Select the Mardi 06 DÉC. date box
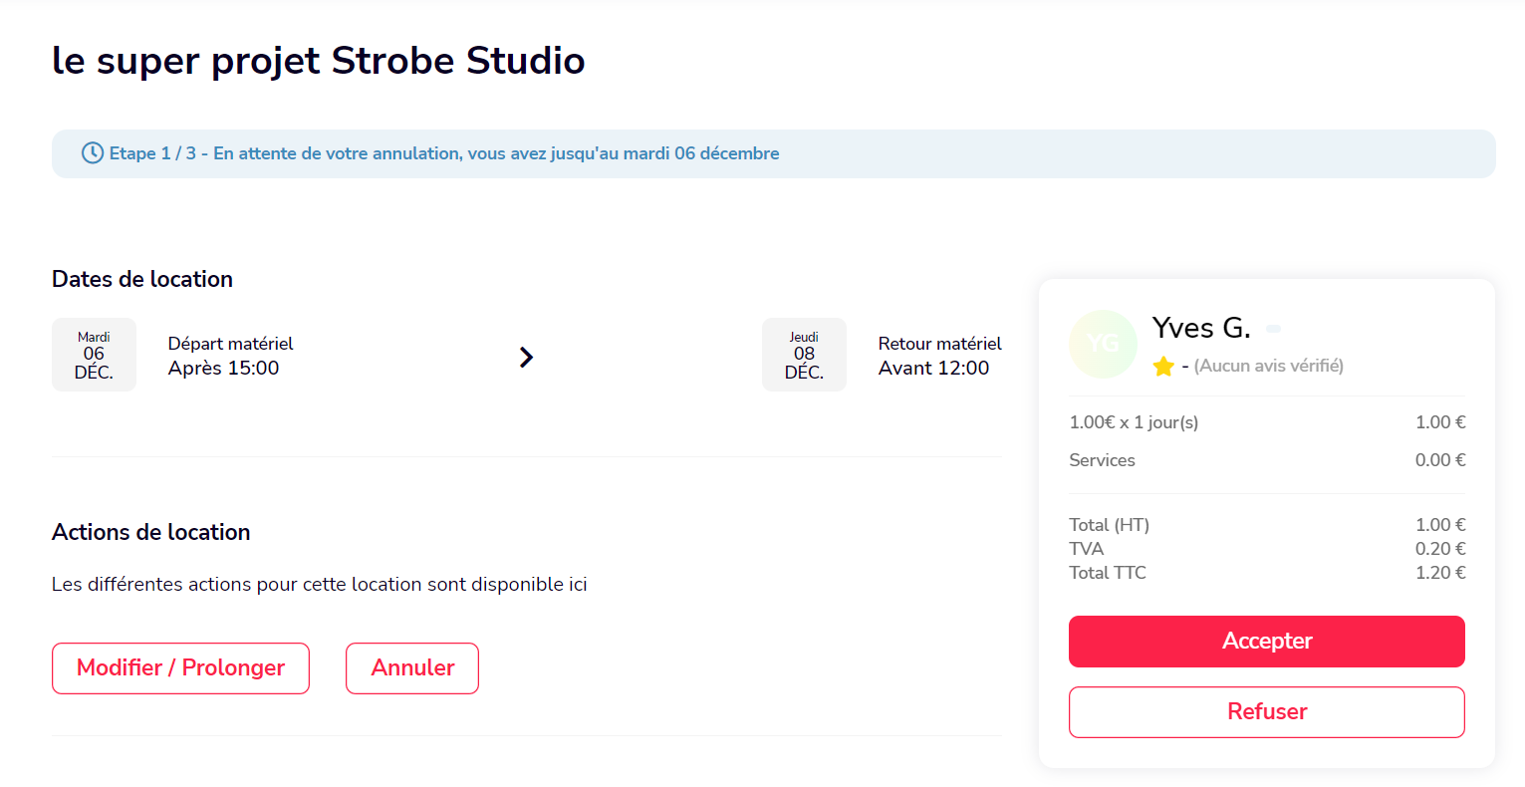This screenshot has width=1525, height=787. 94,355
